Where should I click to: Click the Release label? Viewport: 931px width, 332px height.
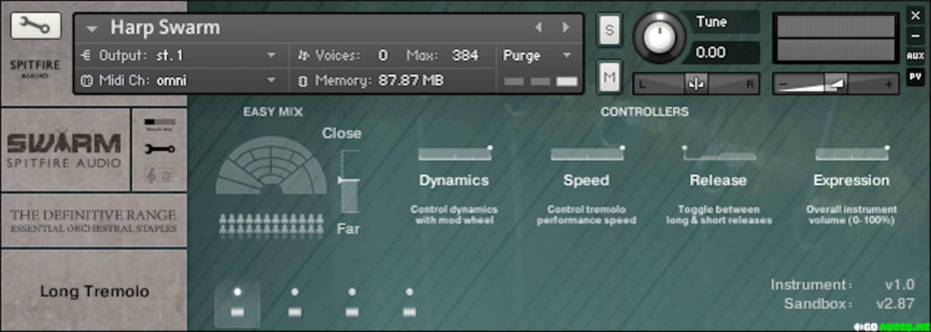pos(718,180)
